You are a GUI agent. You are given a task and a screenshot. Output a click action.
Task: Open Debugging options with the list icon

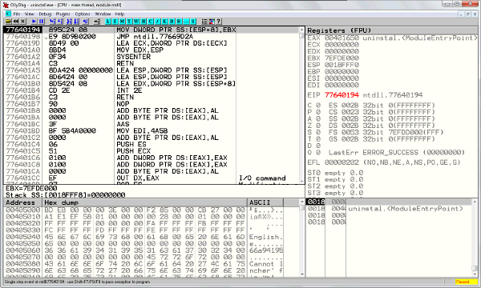coord(204,22)
